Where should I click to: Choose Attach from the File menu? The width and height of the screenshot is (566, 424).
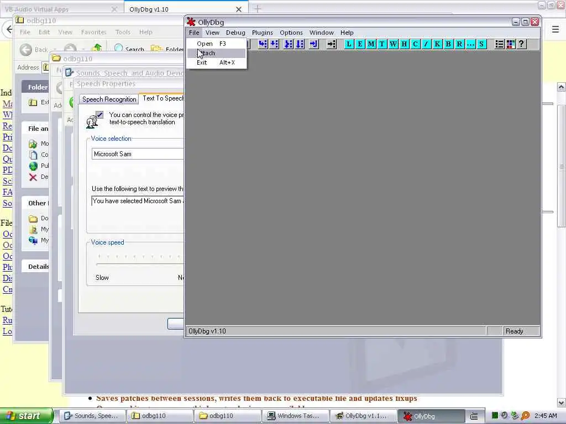click(216, 53)
